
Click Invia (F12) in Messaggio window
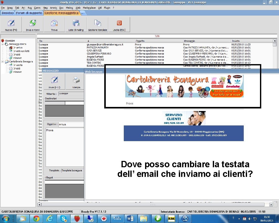click(x=55, y=82)
